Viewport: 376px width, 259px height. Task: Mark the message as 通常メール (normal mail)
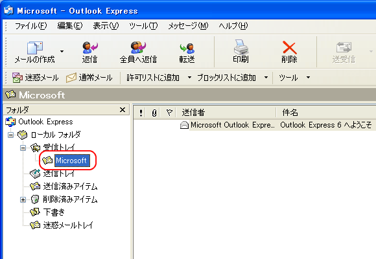coord(89,78)
